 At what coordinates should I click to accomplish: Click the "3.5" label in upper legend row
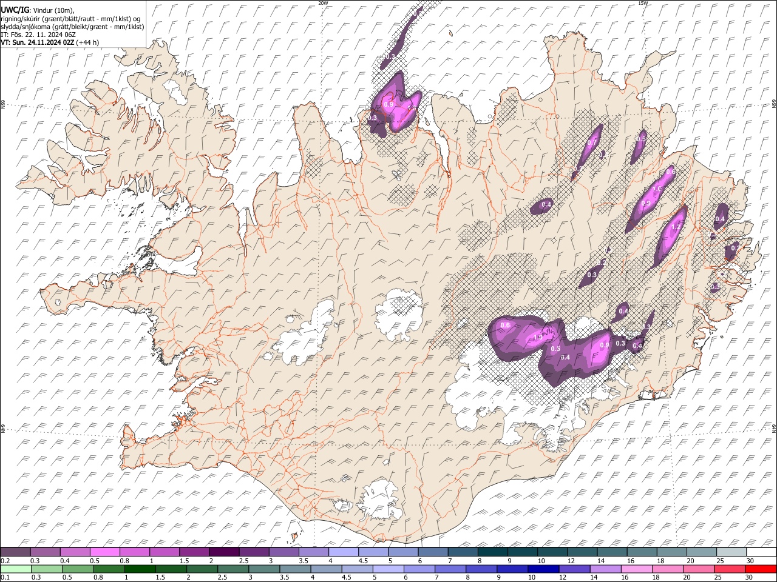302,561
